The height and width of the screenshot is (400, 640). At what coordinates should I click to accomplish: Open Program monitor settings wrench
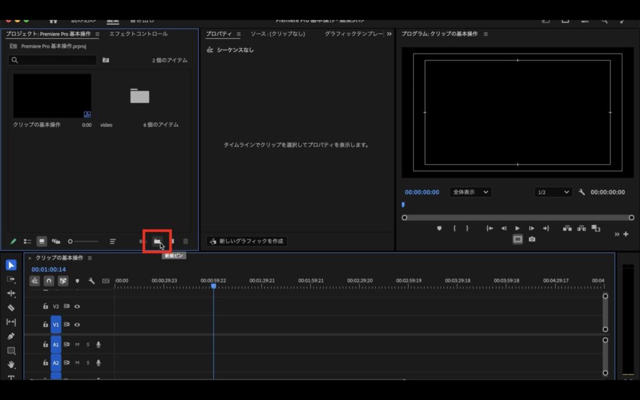coord(582,192)
